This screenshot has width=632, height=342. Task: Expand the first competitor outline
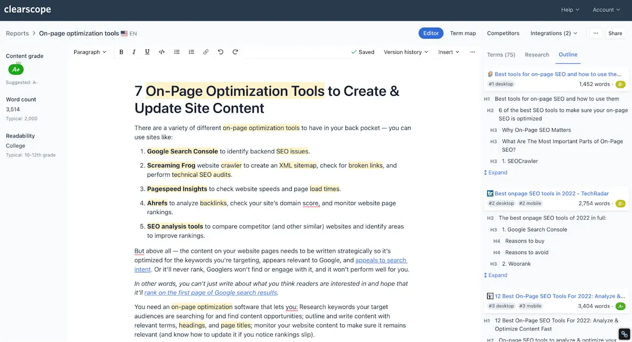496,173
